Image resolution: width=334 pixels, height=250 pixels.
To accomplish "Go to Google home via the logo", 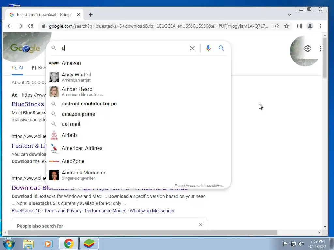I will click(25, 48).
